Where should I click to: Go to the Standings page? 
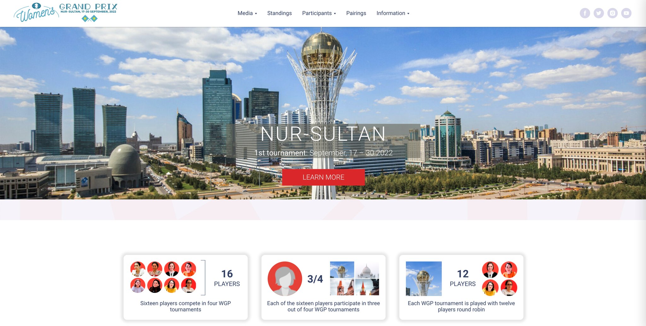pos(279,13)
